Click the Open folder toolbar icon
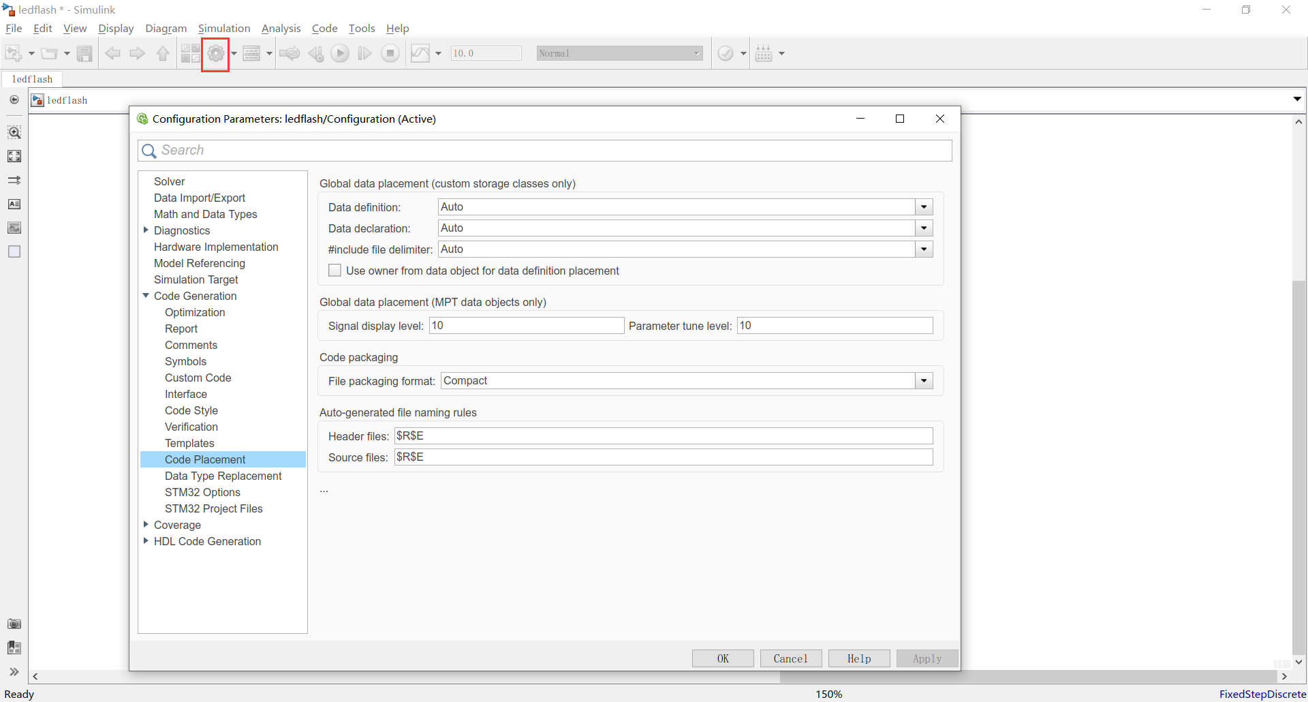Screen dimensions: 1308x702 click(x=49, y=53)
